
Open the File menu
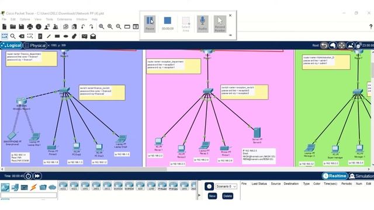(4, 19)
